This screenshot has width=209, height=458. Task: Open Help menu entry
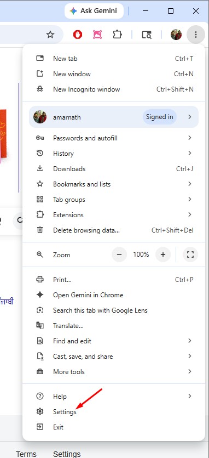[114, 397]
